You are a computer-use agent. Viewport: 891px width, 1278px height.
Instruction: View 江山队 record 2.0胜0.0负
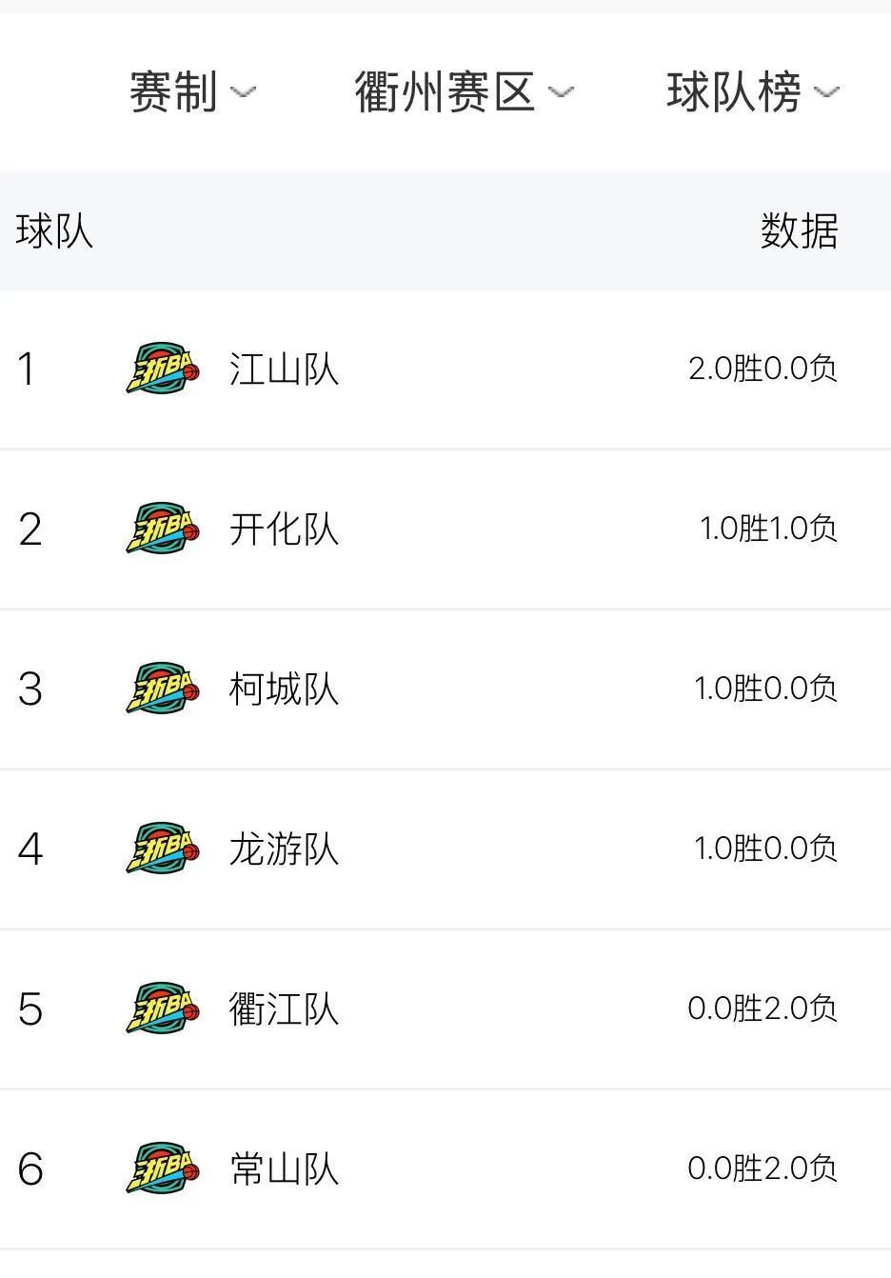[x=762, y=369]
